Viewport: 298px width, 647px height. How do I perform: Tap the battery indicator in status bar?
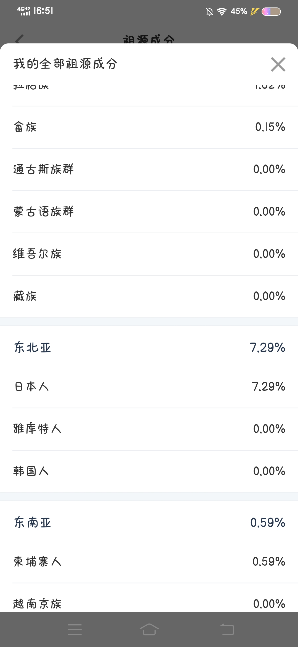(x=271, y=12)
